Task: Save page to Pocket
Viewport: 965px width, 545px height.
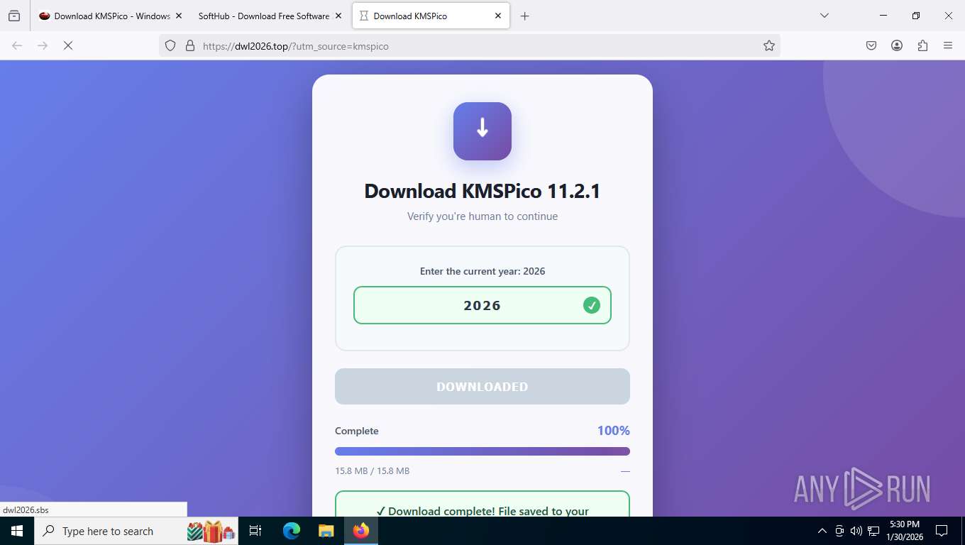Action: (871, 45)
